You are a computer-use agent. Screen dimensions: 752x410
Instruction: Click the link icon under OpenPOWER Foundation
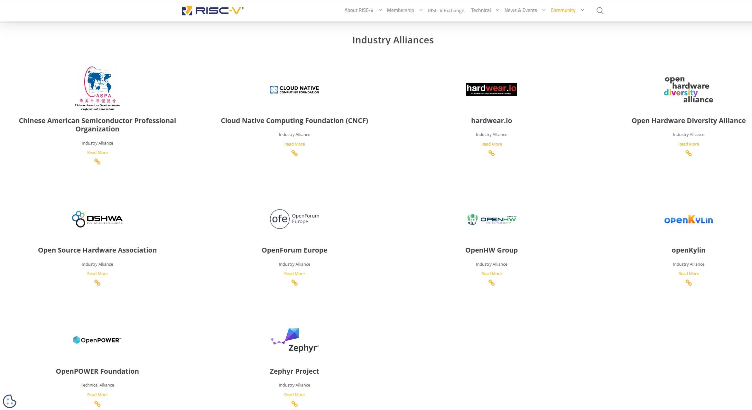click(x=97, y=404)
